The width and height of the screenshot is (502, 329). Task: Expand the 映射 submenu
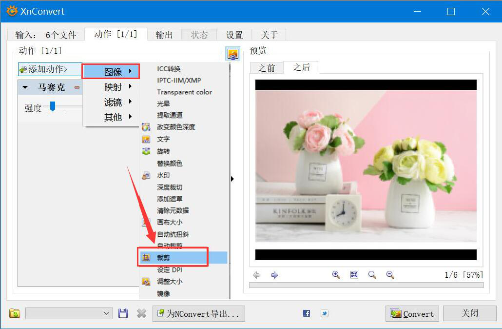tap(111, 87)
